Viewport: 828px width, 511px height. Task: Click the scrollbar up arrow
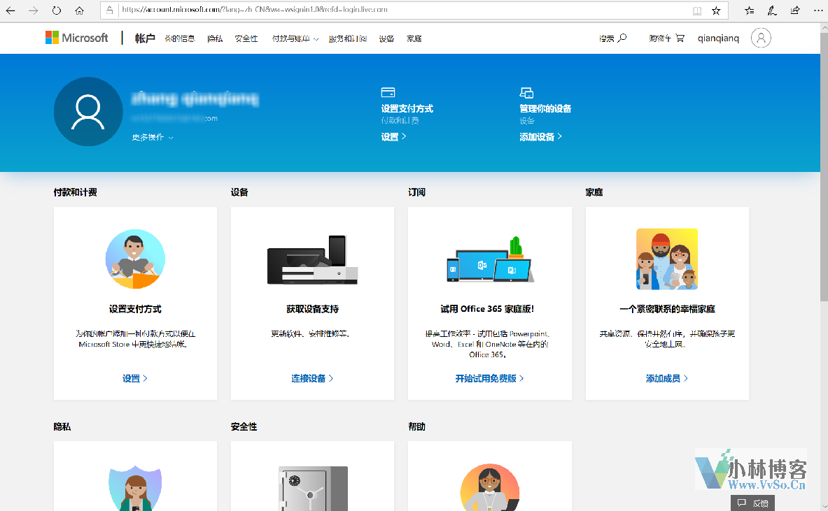point(823,27)
